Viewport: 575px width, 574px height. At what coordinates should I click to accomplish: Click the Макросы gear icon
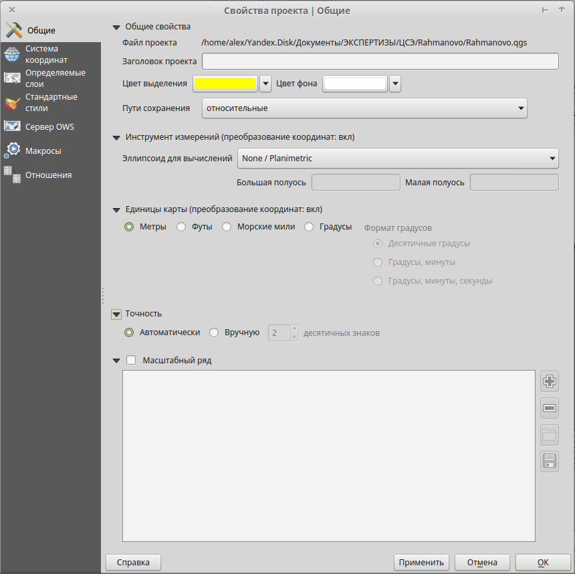tap(12, 151)
